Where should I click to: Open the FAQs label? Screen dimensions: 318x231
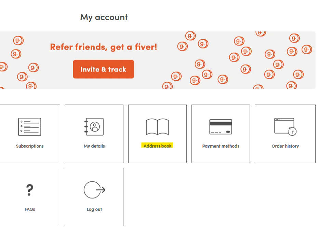click(x=30, y=209)
